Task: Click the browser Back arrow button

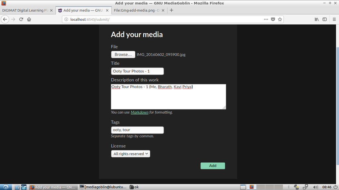Action: [5, 19]
